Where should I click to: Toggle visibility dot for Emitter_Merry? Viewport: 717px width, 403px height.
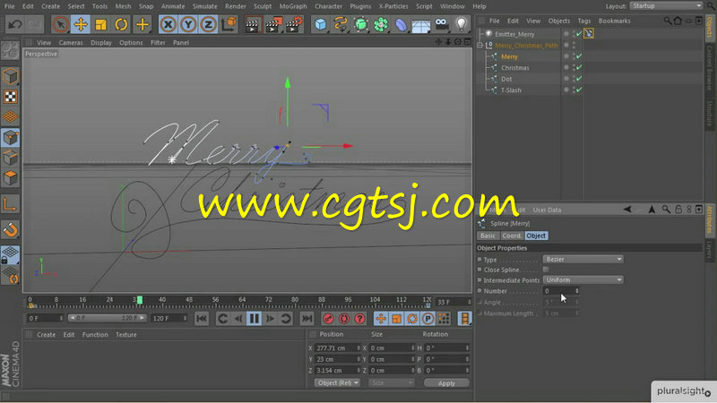[x=566, y=34]
